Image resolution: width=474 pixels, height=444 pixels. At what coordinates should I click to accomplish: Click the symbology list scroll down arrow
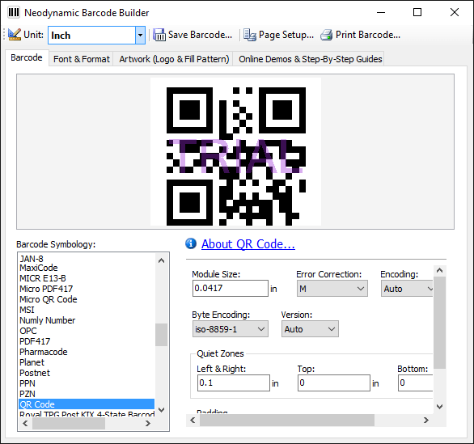[x=162, y=410]
